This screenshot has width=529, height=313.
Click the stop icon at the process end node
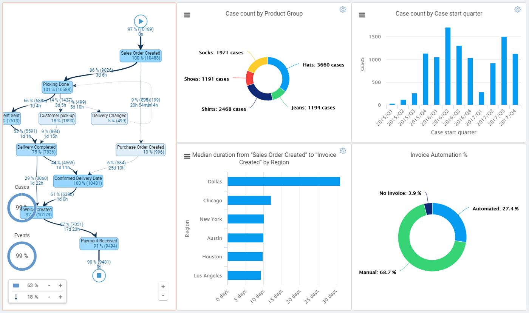click(99, 275)
